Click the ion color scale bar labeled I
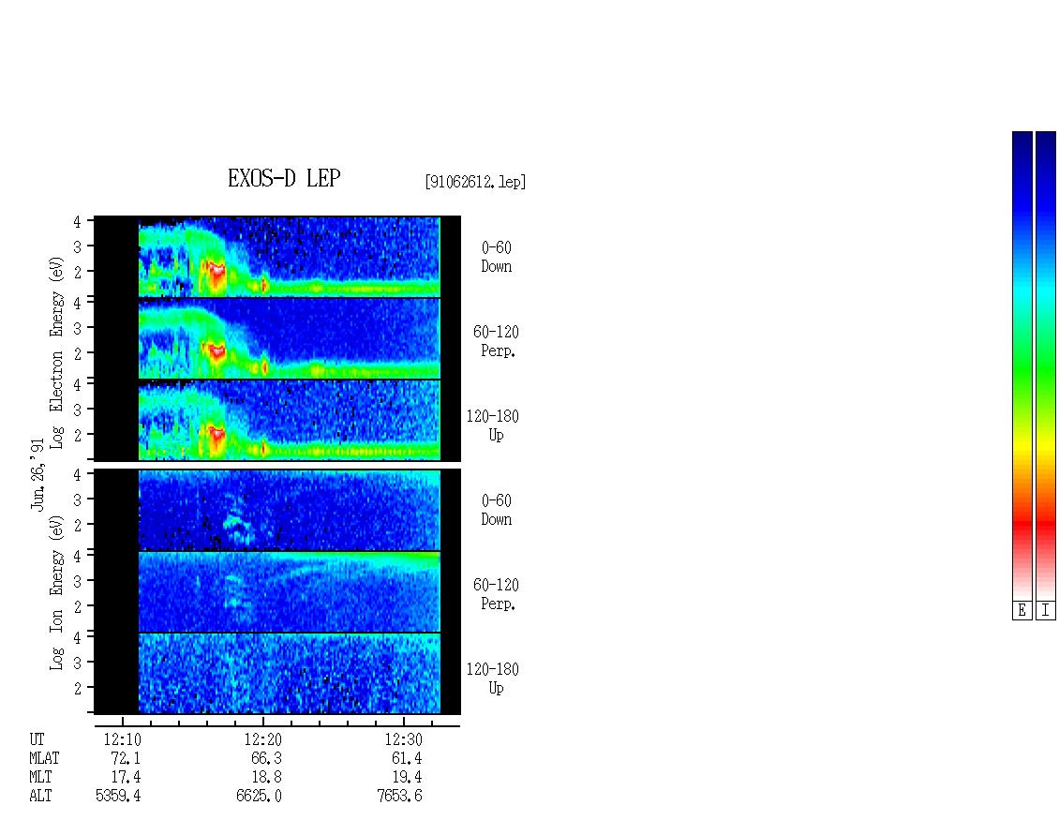Viewport: 1059px width, 820px height. pyautogui.click(x=1046, y=365)
